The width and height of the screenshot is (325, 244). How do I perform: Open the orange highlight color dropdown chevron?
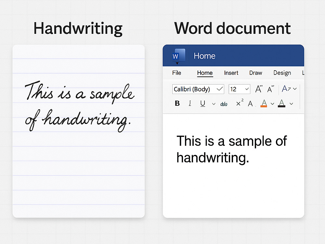pyautogui.click(x=272, y=104)
